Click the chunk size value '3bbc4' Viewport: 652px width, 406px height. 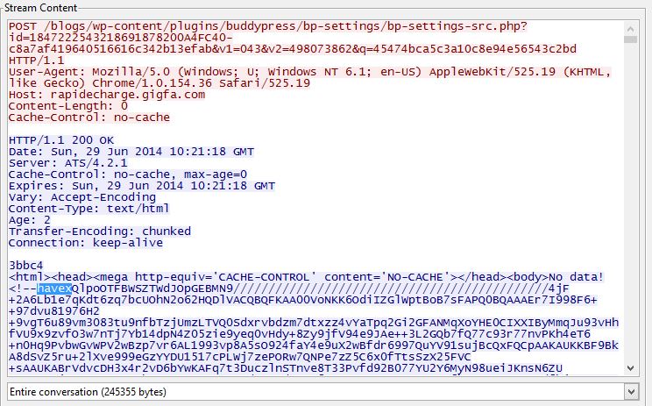25,266
